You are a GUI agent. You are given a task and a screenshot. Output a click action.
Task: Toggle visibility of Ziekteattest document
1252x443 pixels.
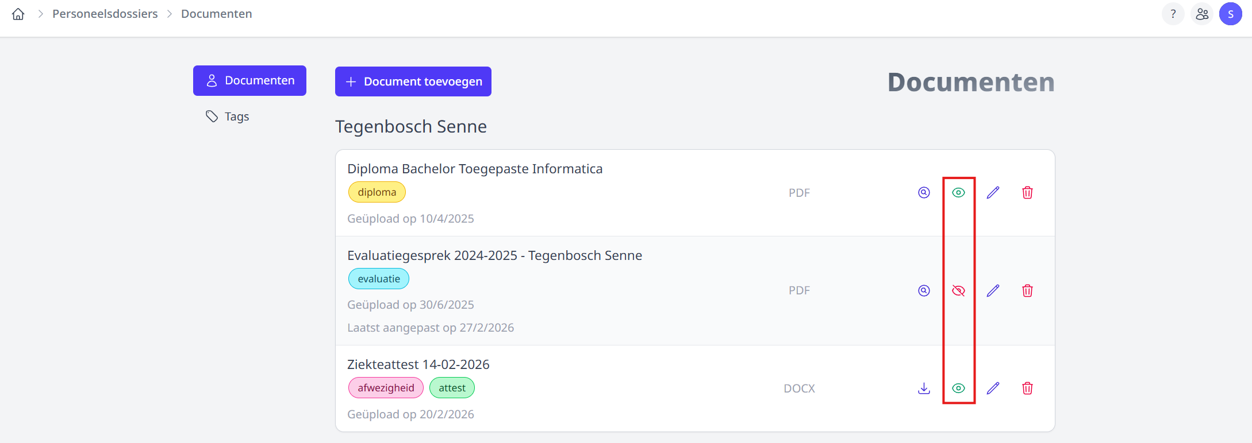pyautogui.click(x=958, y=388)
